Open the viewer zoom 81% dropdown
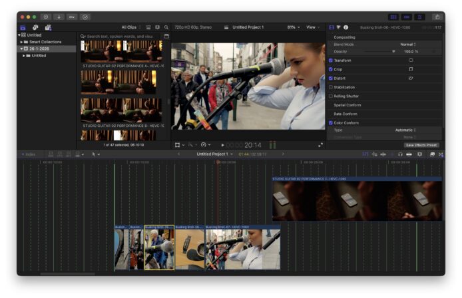The image size is (462, 298). [x=293, y=27]
